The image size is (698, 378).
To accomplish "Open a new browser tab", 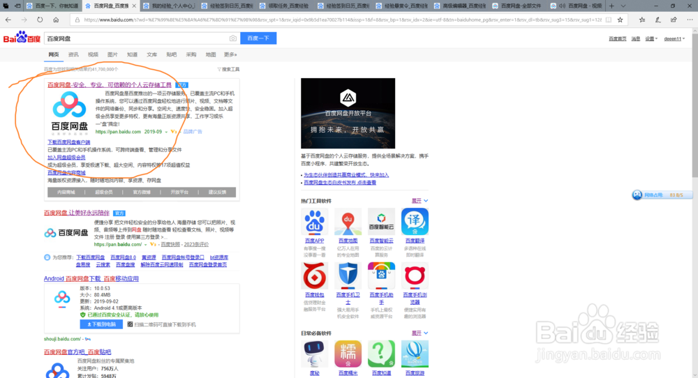I will tap(611, 6).
